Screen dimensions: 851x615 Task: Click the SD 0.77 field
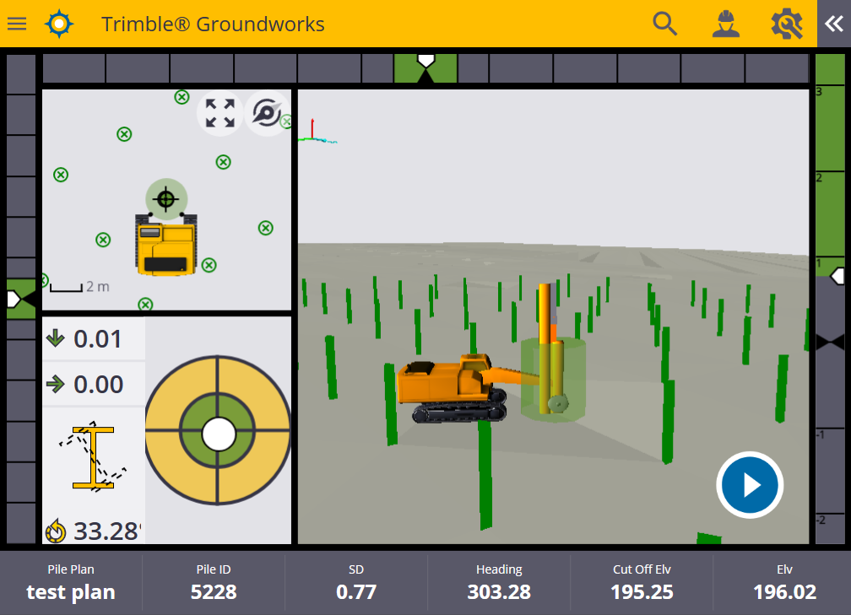click(x=356, y=583)
